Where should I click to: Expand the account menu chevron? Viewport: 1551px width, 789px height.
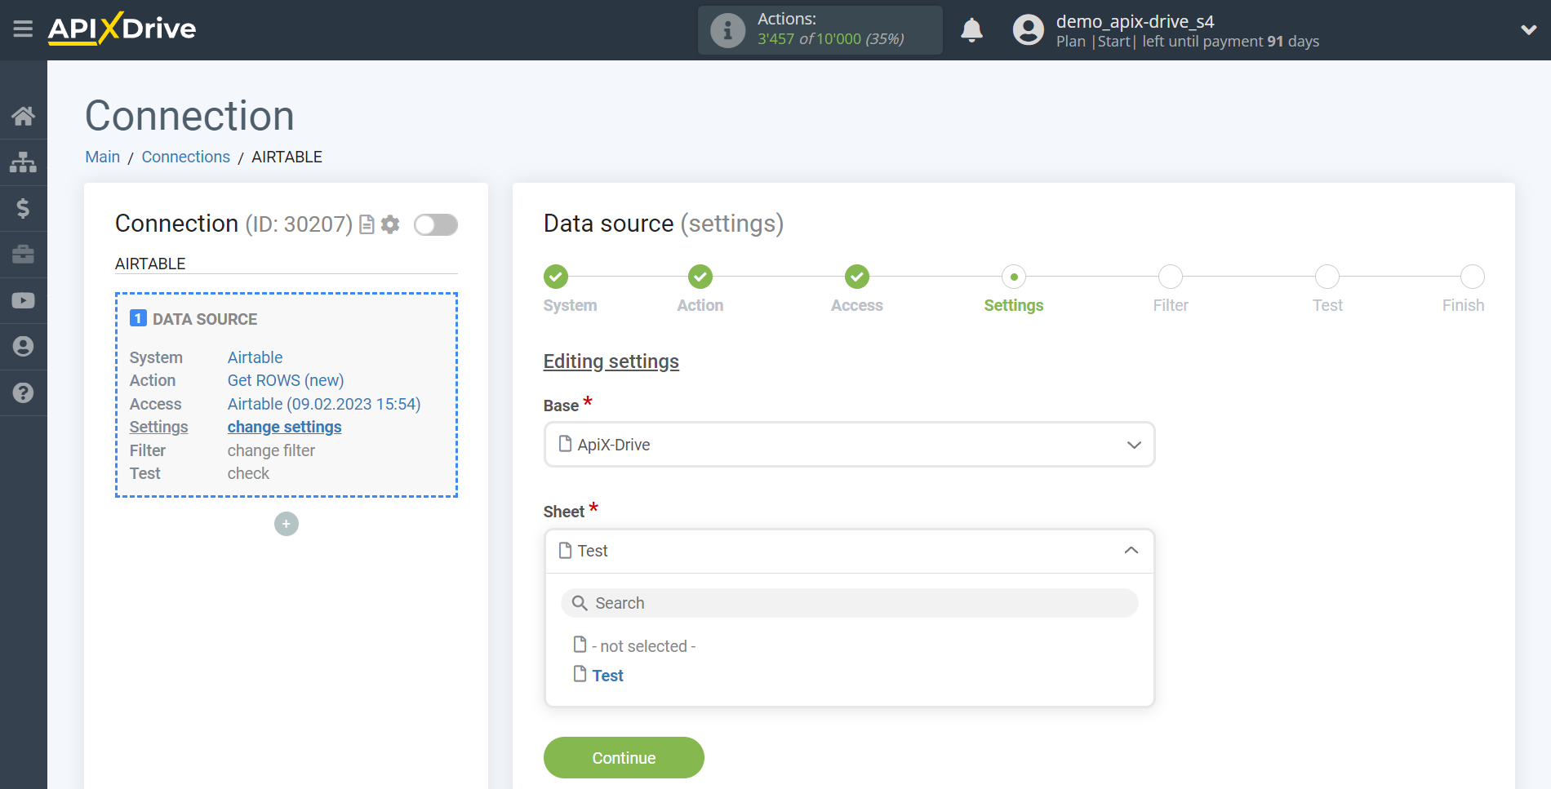coord(1528,30)
